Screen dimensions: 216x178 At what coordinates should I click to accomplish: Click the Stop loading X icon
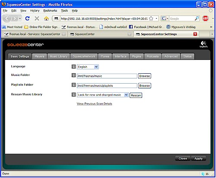(x=37, y=19)
